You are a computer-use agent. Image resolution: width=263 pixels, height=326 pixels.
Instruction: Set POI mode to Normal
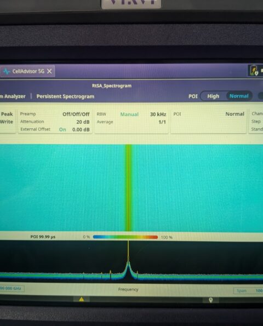[239, 96]
